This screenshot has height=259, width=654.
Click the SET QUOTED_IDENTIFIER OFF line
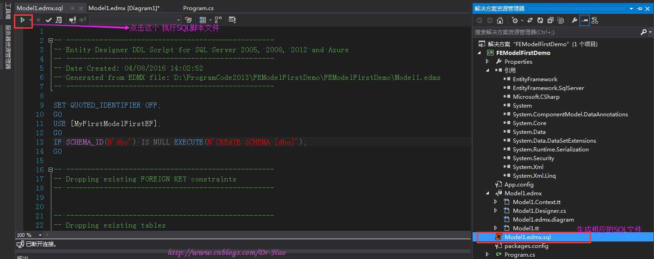(107, 105)
